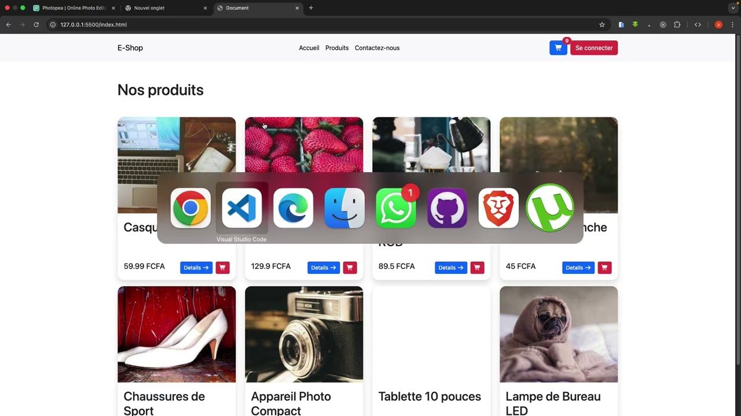
Task: View Details of the 89.5 FCFA product
Action: pos(451,268)
